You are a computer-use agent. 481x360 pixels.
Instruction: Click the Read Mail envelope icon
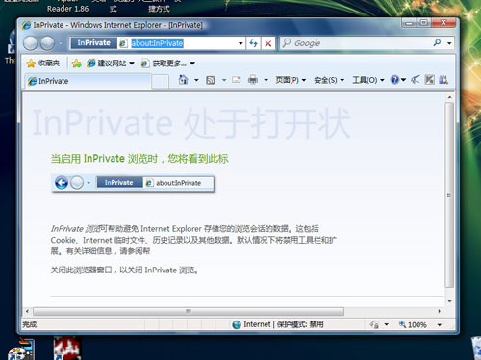click(x=237, y=80)
